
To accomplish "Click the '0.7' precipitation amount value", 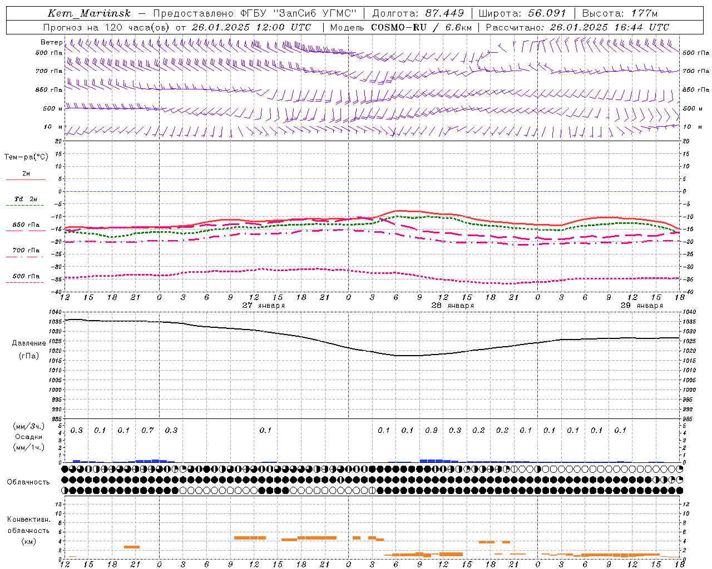I will (147, 430).
